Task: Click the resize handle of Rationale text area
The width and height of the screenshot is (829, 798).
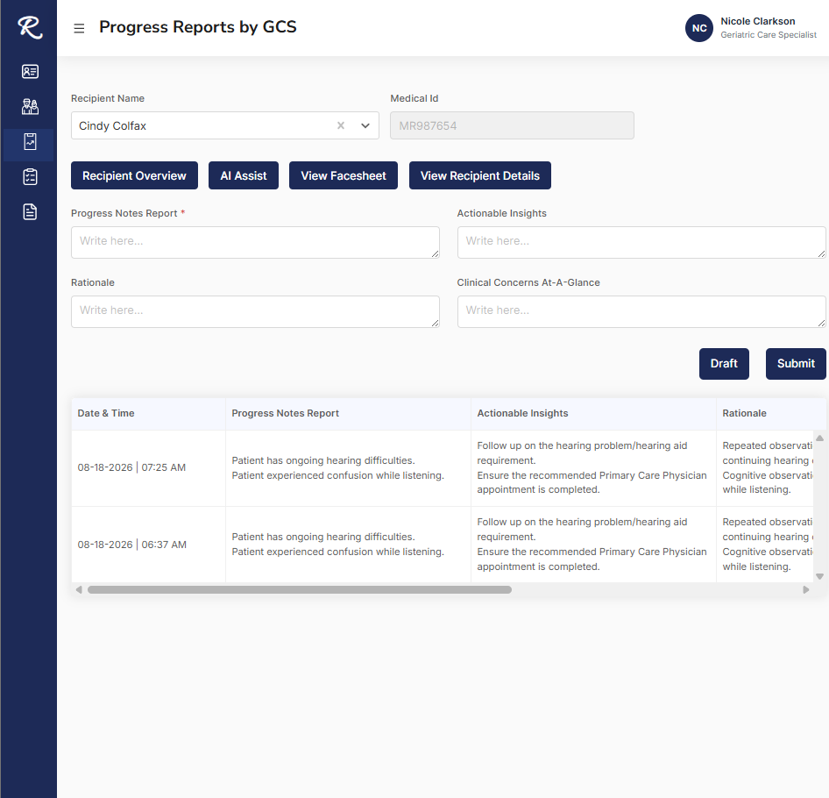Action: [436, 324]
